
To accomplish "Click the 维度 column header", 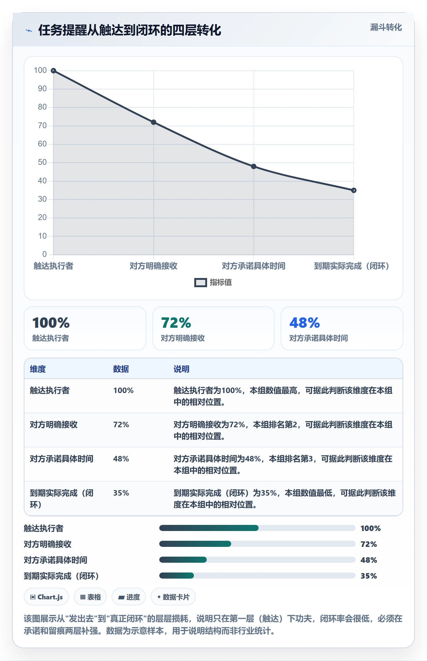I will pyautogui.click(x=38, y=369).
